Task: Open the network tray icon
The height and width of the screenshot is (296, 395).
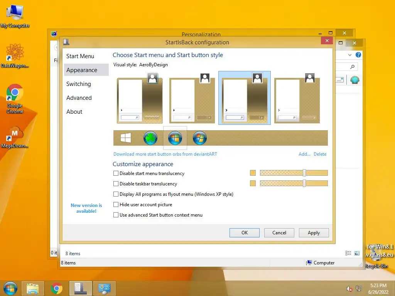Action: 358,289
